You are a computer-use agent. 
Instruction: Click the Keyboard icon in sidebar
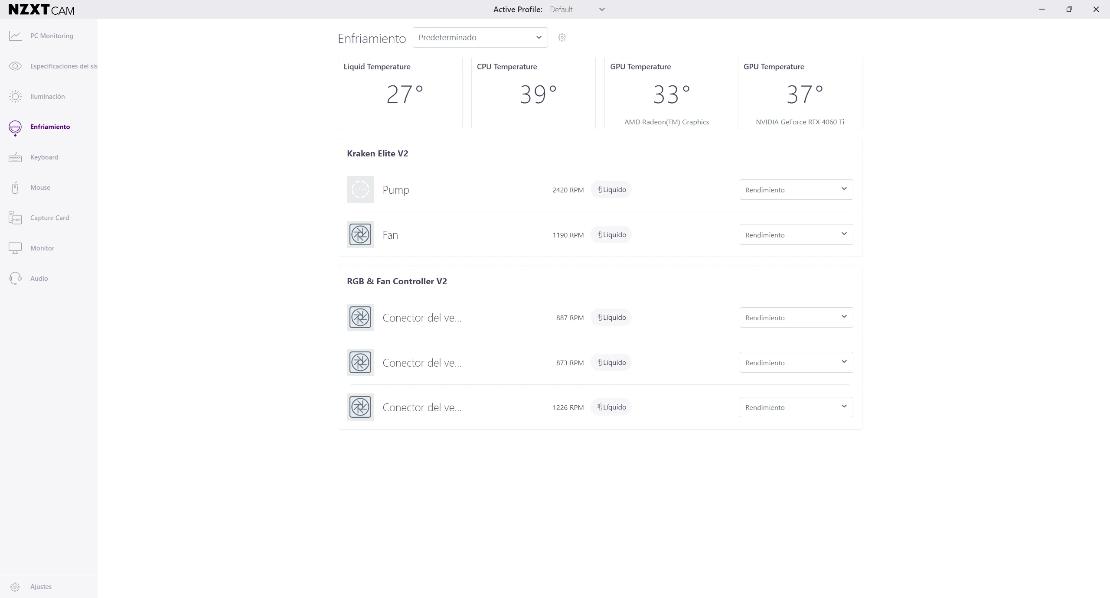tap(15, 157)
